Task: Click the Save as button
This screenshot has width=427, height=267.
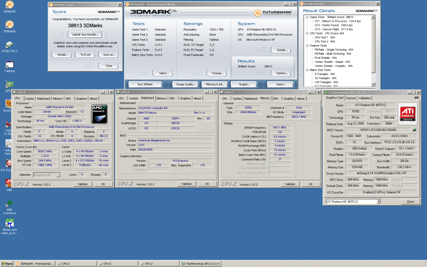Action: pos(109,55)
